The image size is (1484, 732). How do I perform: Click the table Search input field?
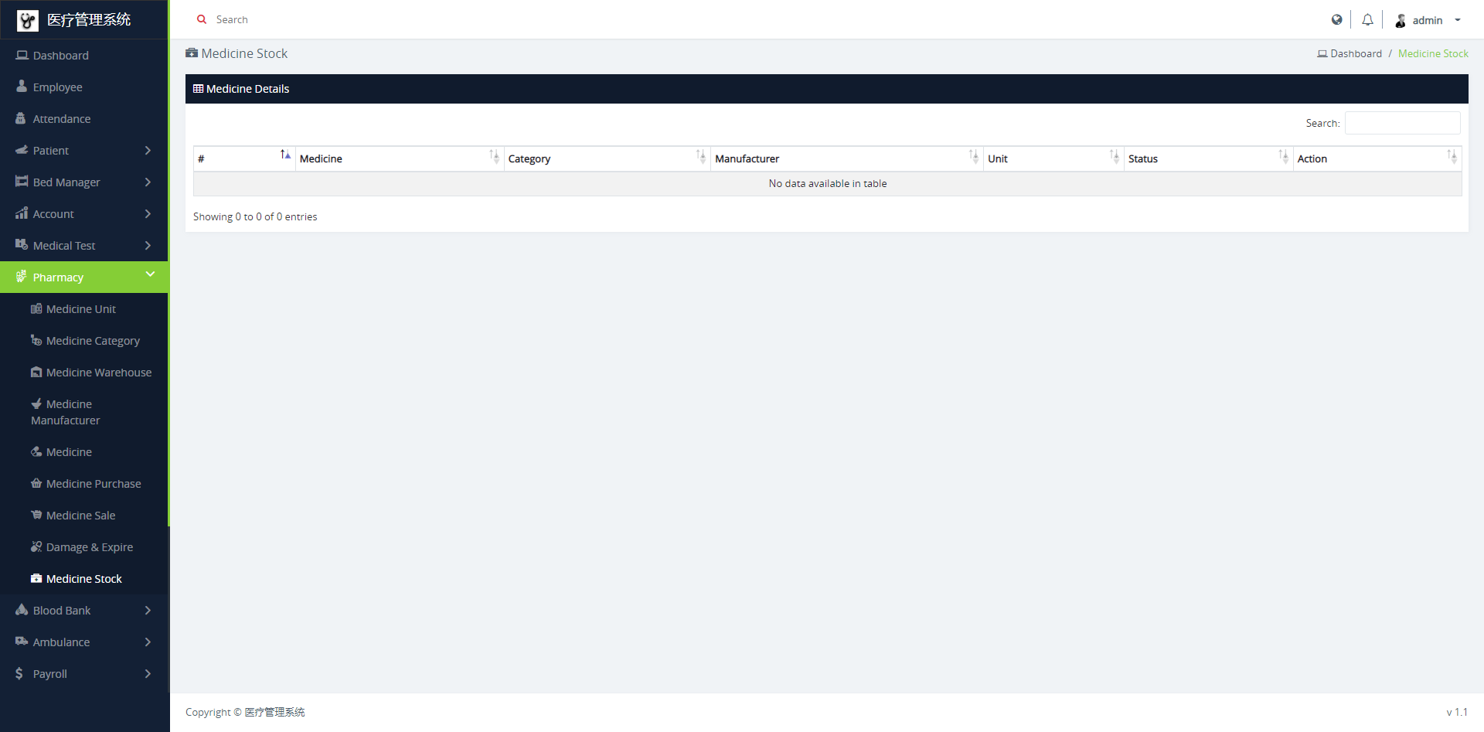[x=1402, y=124]
